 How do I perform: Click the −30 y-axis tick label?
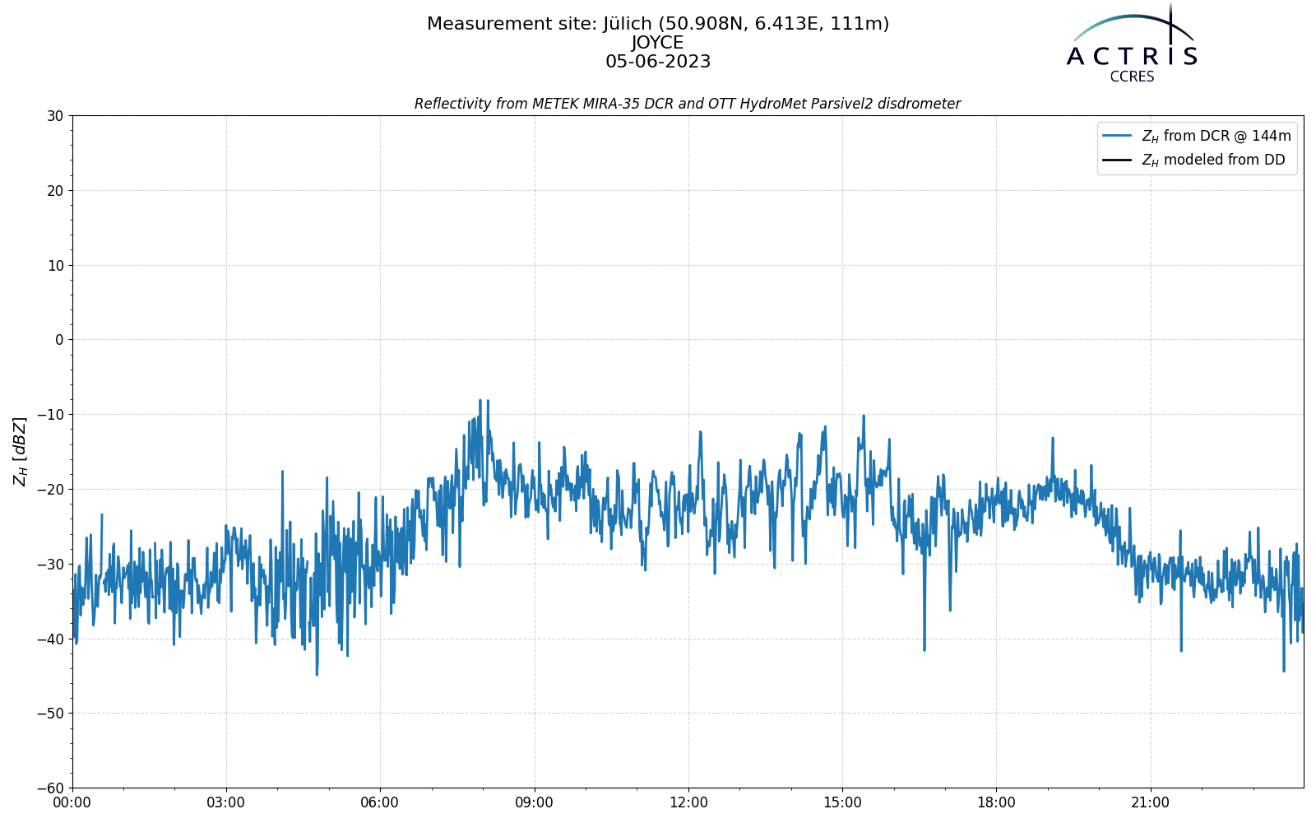(51, 565)
